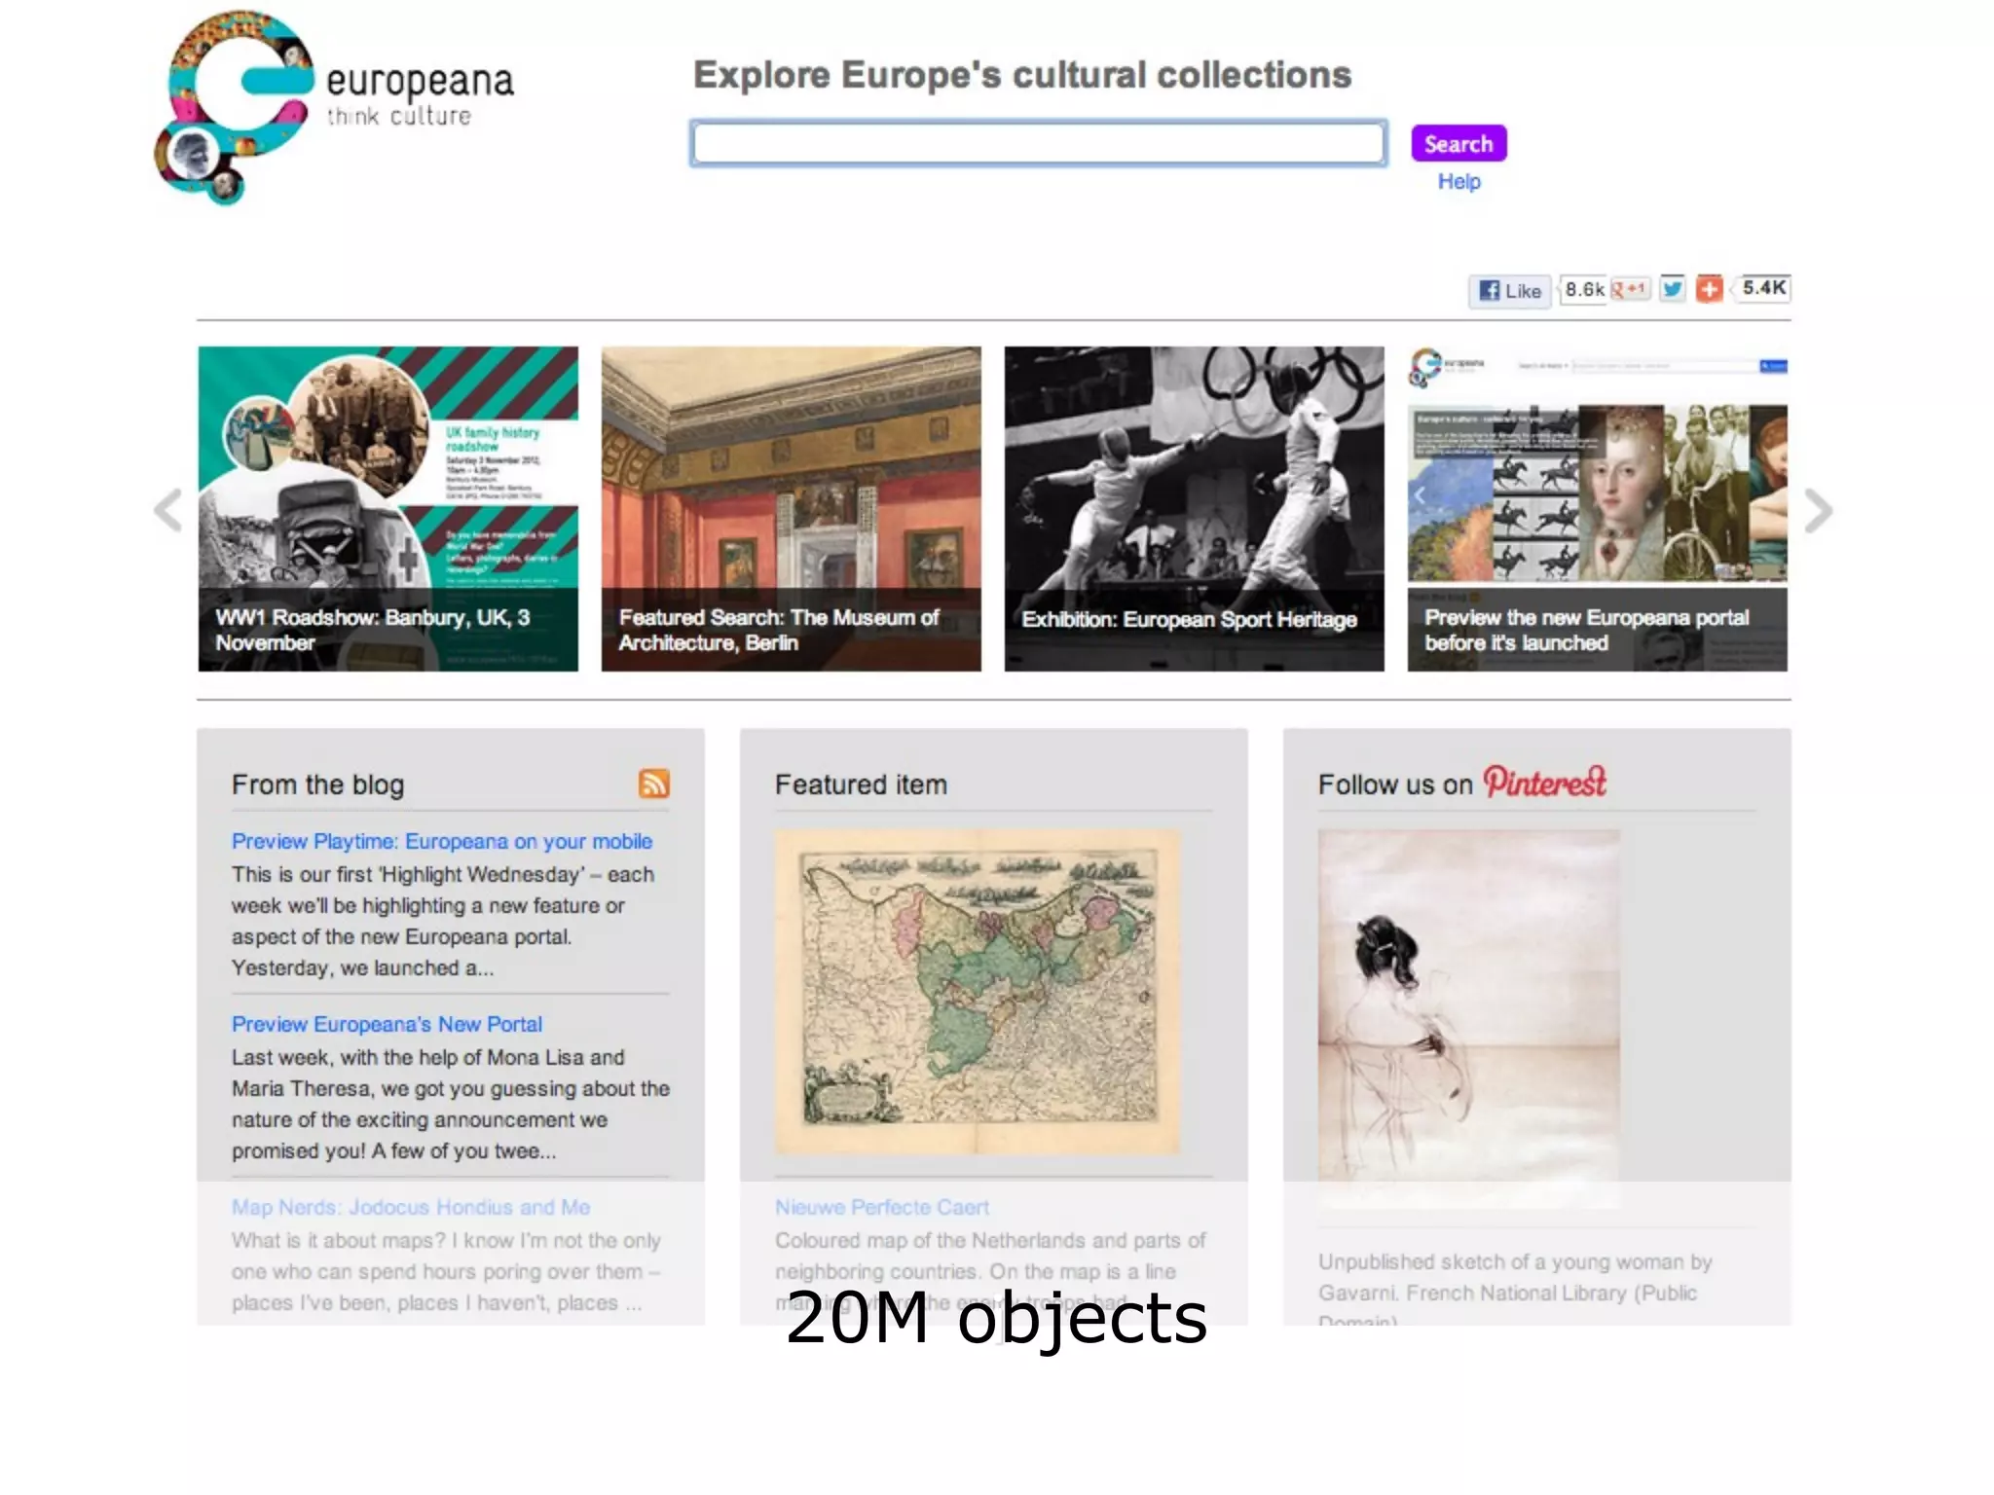The image size is (1994, 1495).
Task: Focus the collections search input field
Action: [1038, 144]
